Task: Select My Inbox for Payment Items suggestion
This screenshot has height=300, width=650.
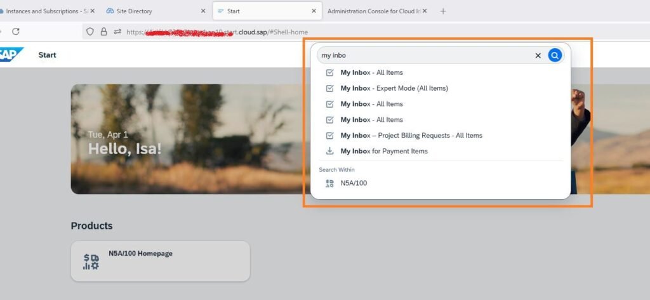Action: point(384,151)
